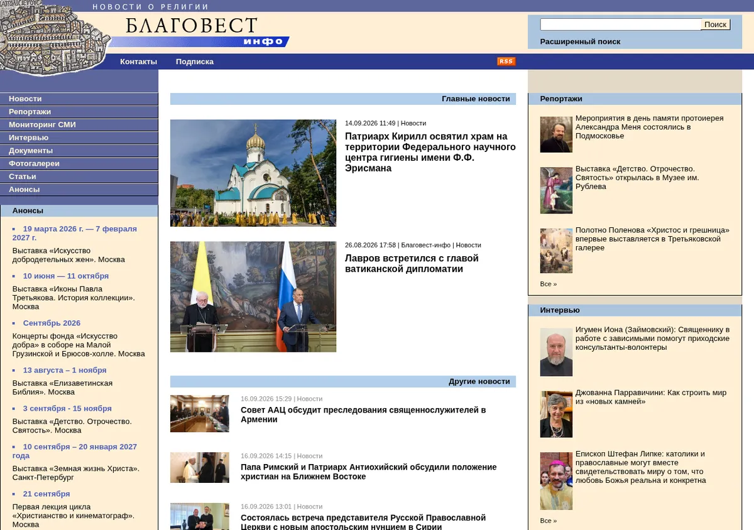Click the search text field
The width and height of the screenshot is (754, 530).
click(x=621, y=24)
